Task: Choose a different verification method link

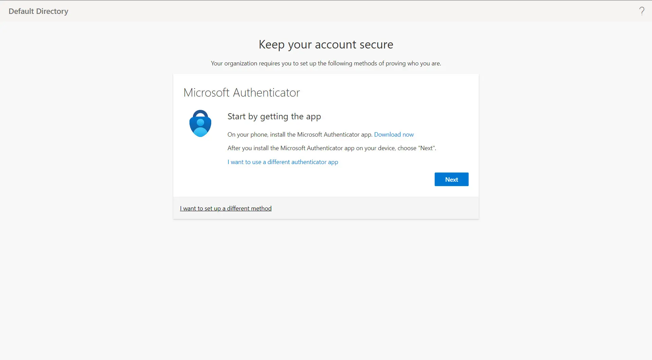Action: (x=225, y=208)
